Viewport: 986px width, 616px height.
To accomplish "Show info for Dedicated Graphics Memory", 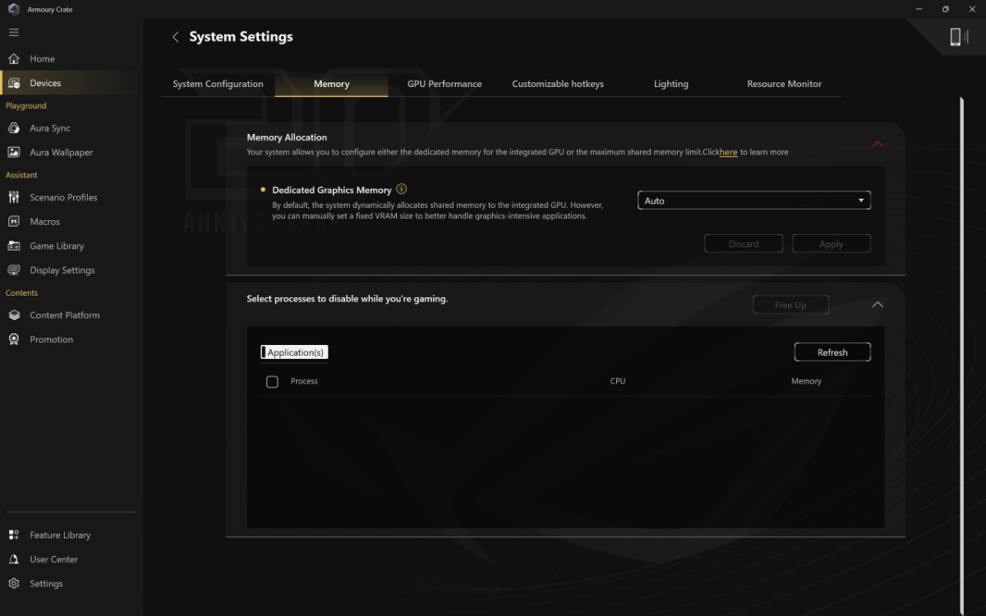I will click(x=401, y=189).
